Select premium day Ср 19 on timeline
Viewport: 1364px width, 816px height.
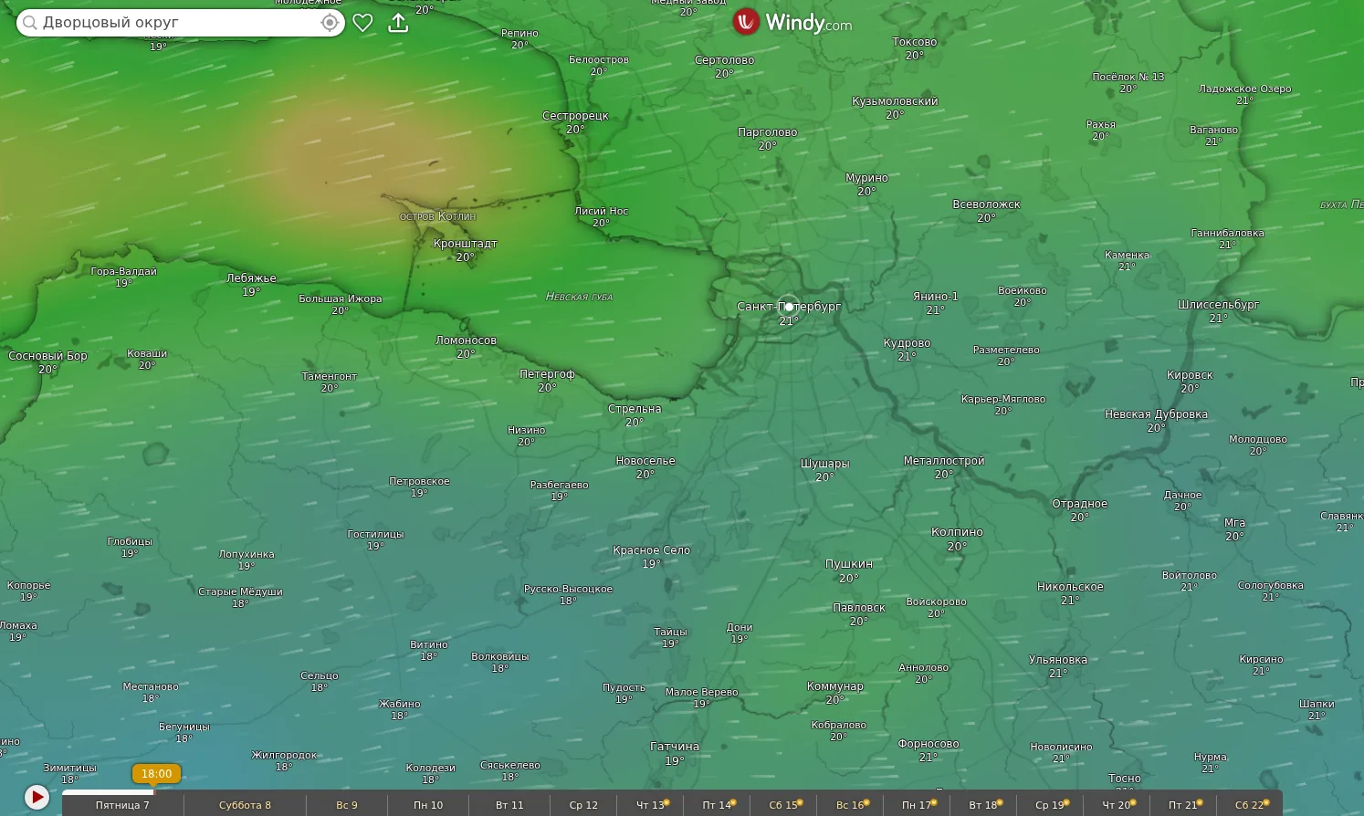click(1050, 805)
